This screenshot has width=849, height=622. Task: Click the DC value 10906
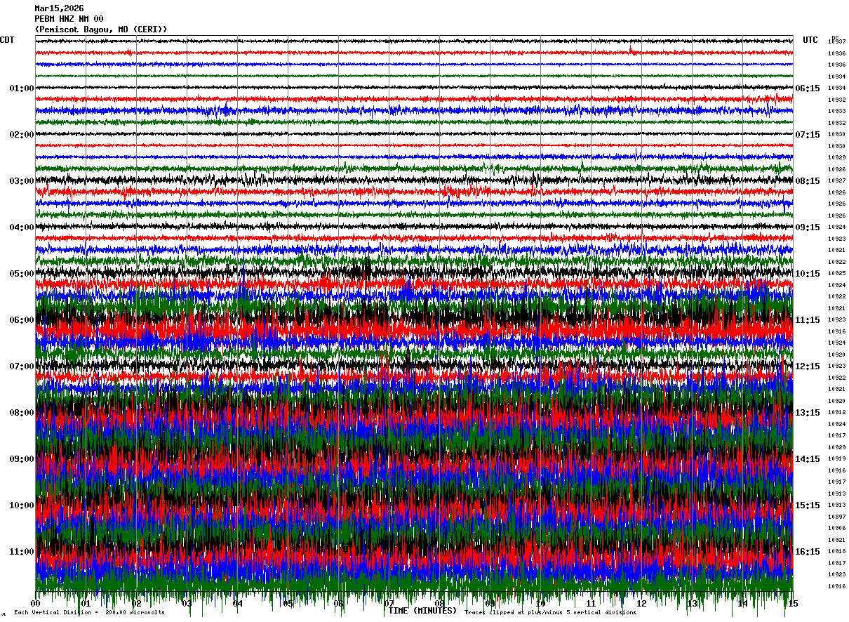[x=836, y=528]
